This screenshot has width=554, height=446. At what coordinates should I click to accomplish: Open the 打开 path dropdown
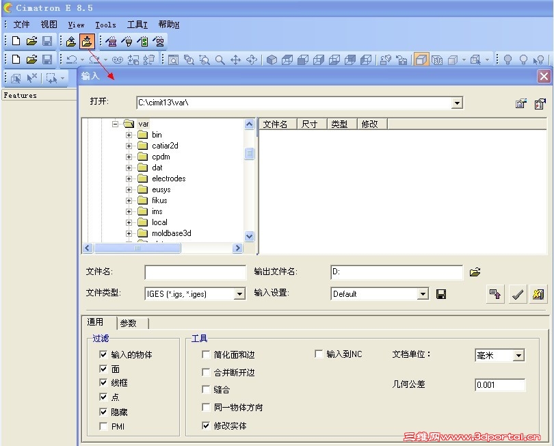pos(457,103)
